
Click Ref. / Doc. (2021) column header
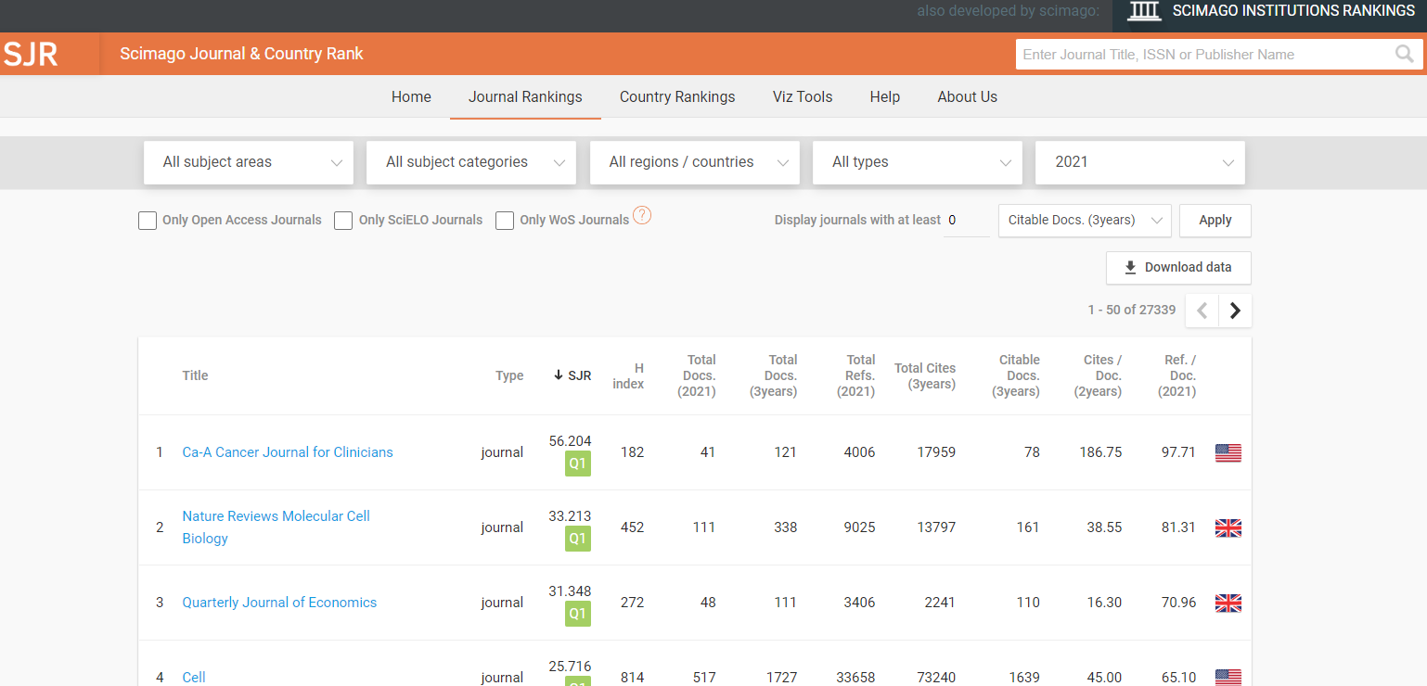(1177, 375)
